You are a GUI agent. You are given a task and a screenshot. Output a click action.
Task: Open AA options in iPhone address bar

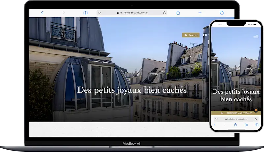pos(216,119)
